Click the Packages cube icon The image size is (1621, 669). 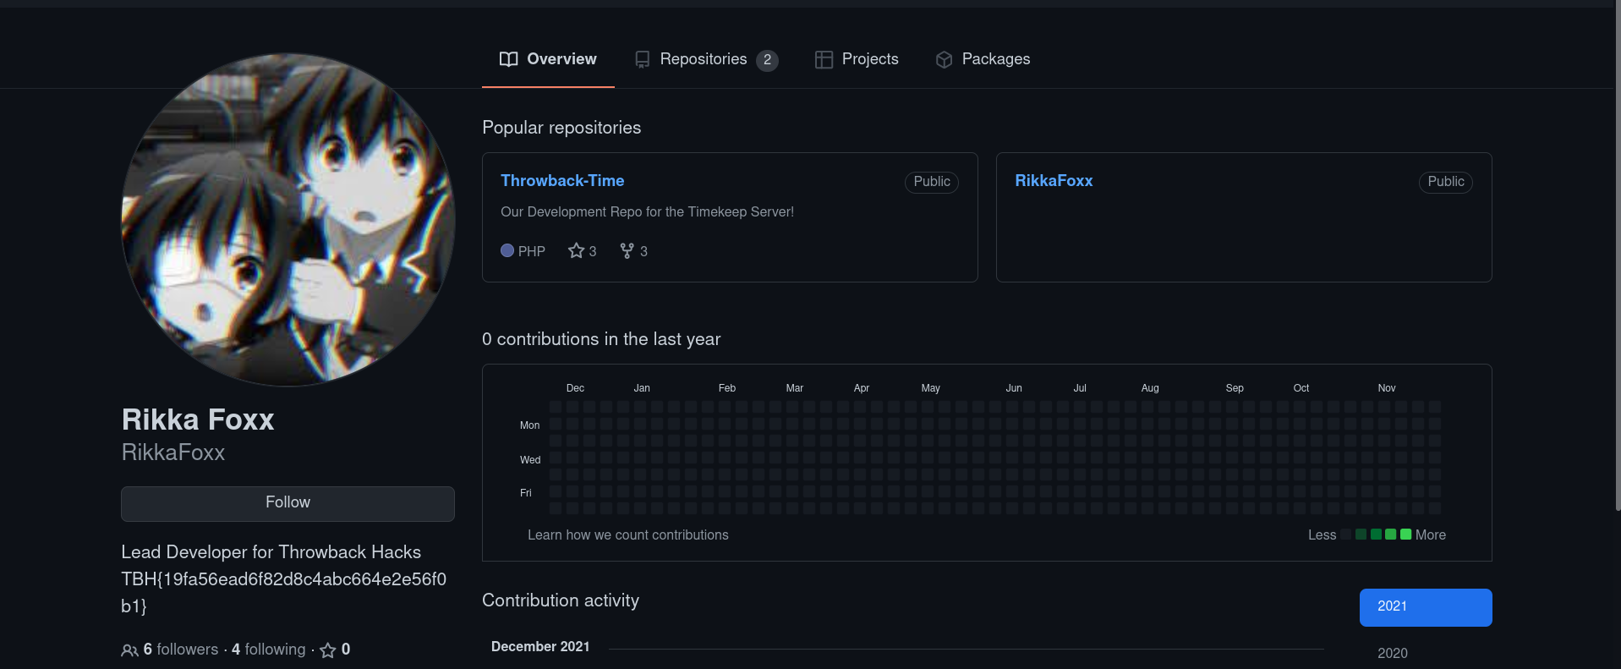pos(944,59)
